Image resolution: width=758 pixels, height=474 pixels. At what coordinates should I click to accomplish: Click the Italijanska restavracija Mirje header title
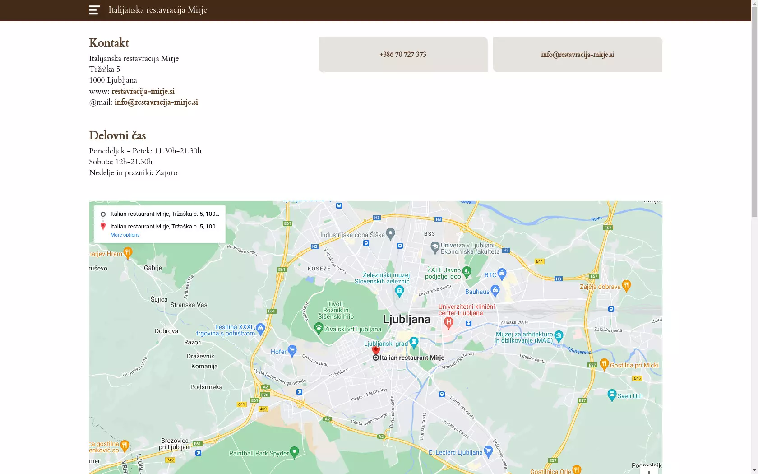click(x=157, y=10)
